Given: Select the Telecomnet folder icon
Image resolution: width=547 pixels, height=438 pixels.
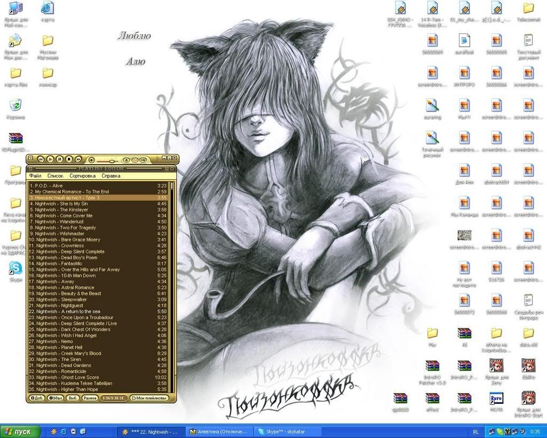Looking at the screenshot, I should tap(528, 11).
